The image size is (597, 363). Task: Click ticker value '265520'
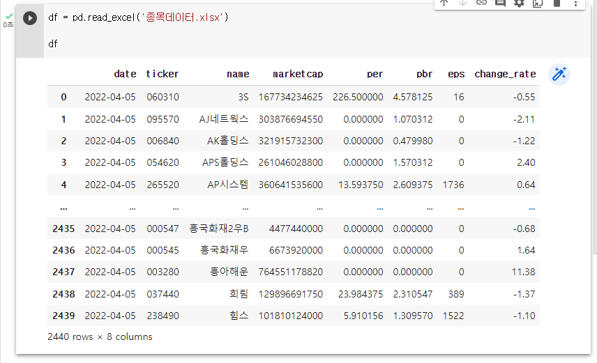point(163,185)
